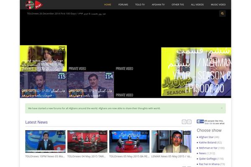The height and width of the screenshot is (167, 251).
Task: Click the Latest News heading
Action: [x=36, y=122]
